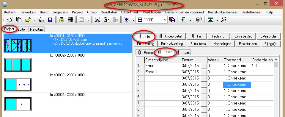This screenshot has width=285, height=117.
Task: Click the Omschrijving cell containing Fase II
Action: coord(163,72)
